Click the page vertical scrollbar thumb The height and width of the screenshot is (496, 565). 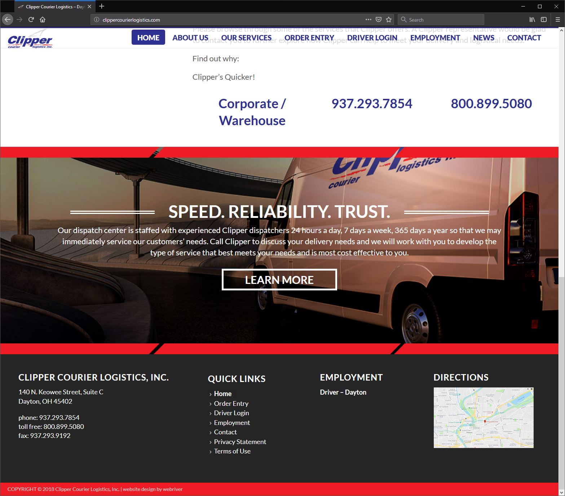(562, 382)
